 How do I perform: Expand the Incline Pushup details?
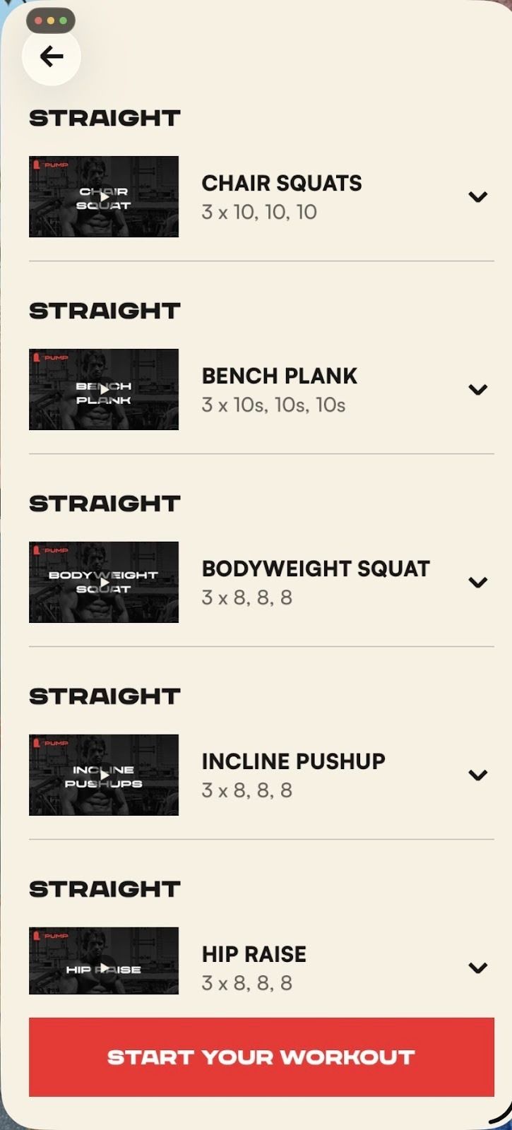click(x=478, y=775)
